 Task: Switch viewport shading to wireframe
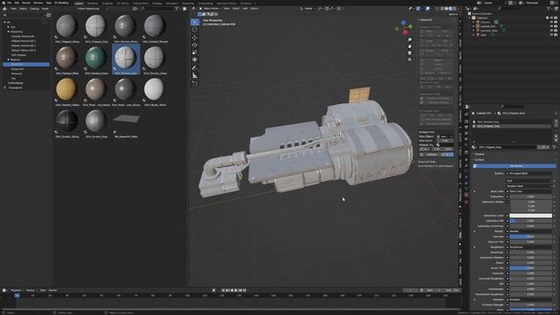(x=442, y=9)
